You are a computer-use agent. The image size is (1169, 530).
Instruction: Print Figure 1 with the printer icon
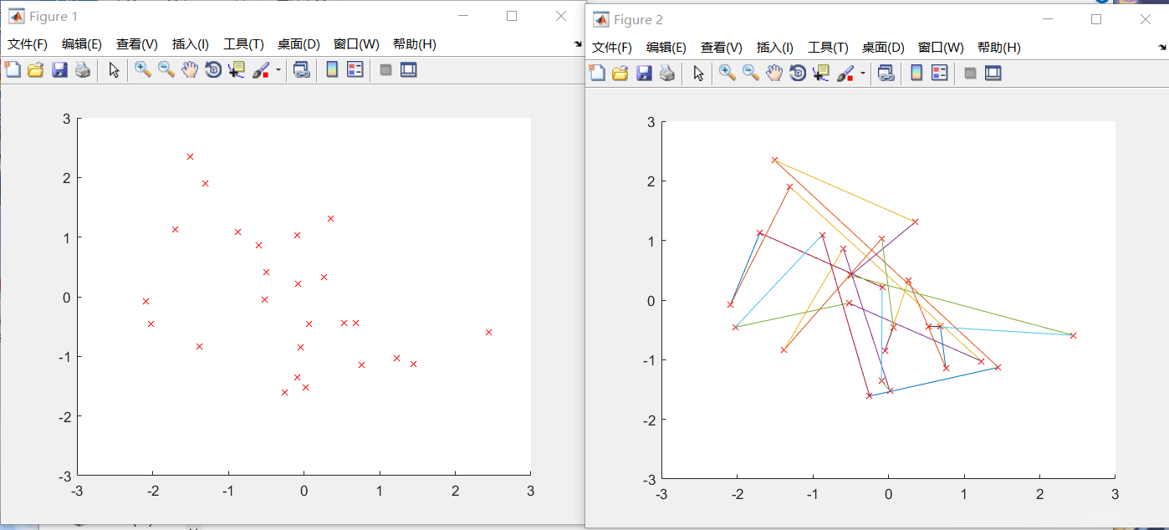(82, 70)
